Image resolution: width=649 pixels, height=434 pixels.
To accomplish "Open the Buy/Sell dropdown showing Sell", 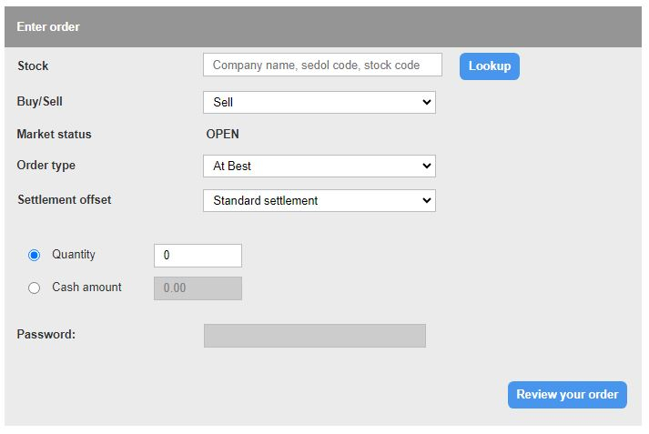I will coord(319,103).
